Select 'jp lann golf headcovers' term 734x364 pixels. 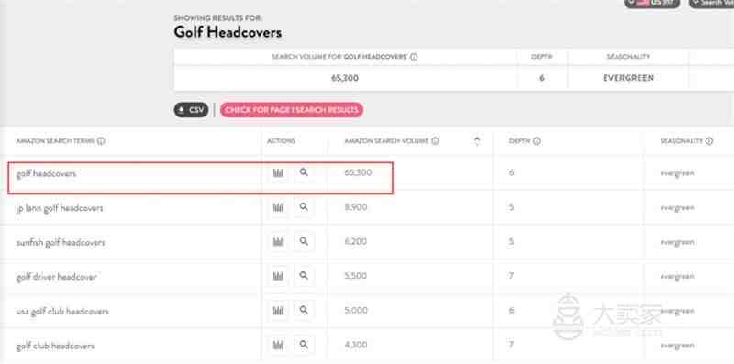(x=60, y=208)
